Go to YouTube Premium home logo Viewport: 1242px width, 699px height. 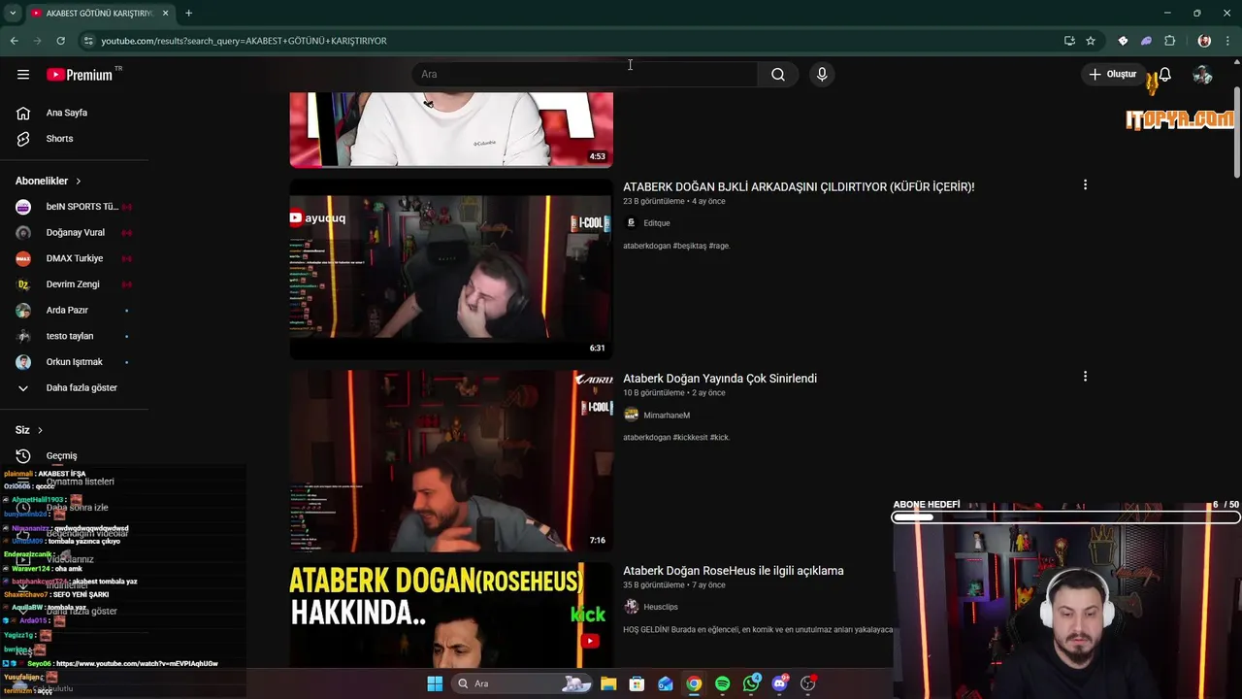pyautogui.click(x=80, y=75)
